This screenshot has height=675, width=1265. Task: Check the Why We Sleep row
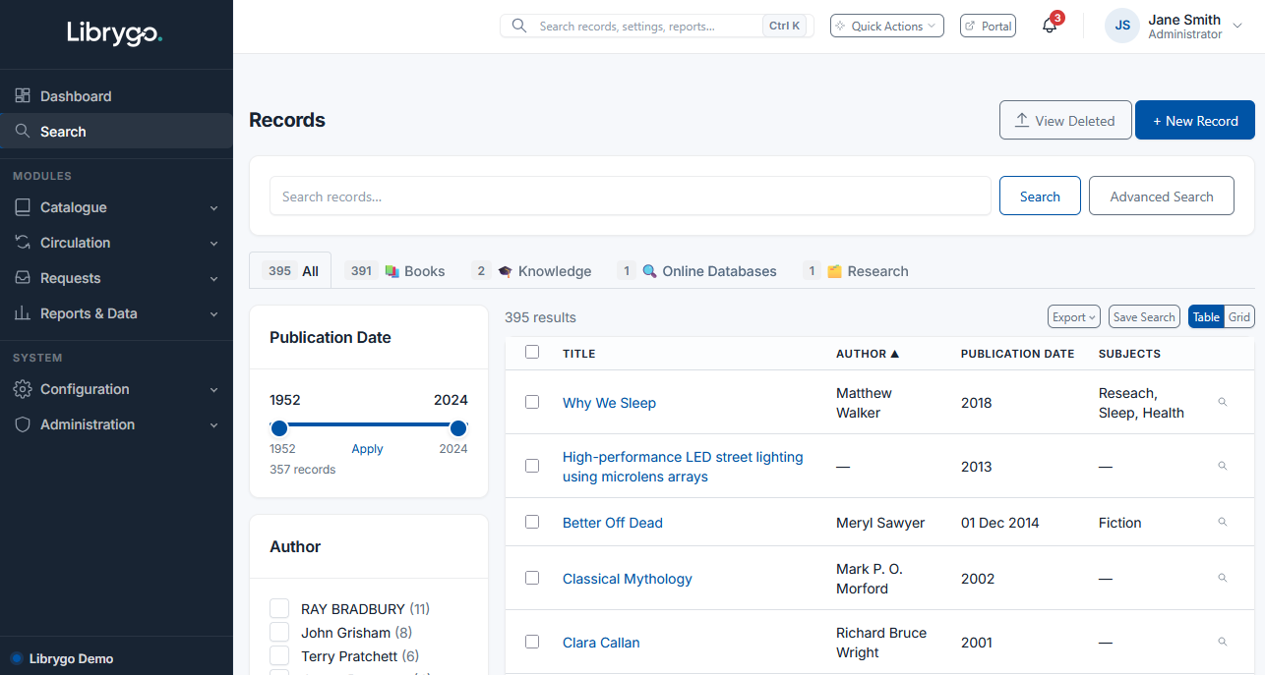[x=532, y=402]
